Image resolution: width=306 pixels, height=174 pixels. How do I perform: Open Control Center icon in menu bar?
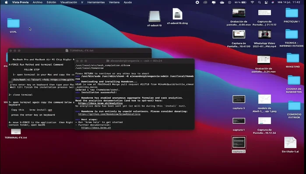[x=266, y=2]
